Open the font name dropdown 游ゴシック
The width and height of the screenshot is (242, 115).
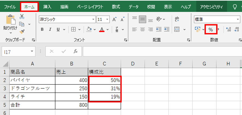click(94, 19)
